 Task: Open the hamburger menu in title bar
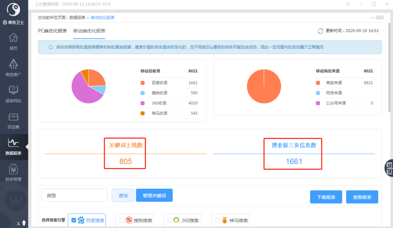click(348, 4)
